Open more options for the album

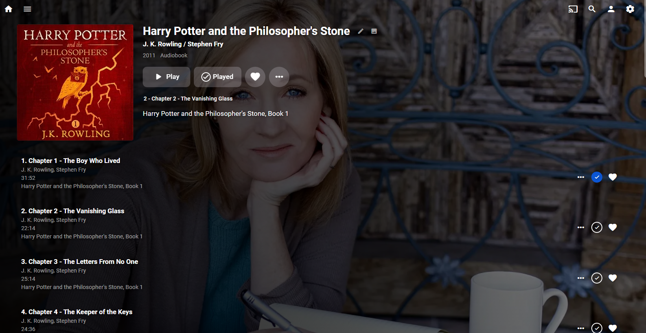[279, 77]
